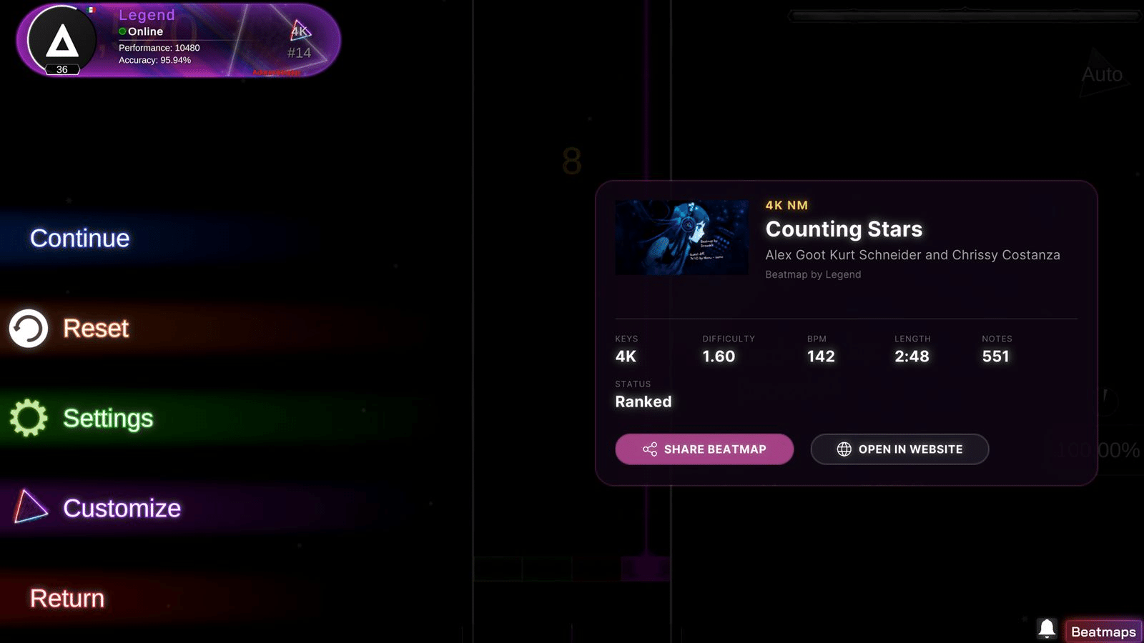This screenshot has width=1144, height=643.
Task: Open the Settings menu entry
Action: tap(108, 418)
